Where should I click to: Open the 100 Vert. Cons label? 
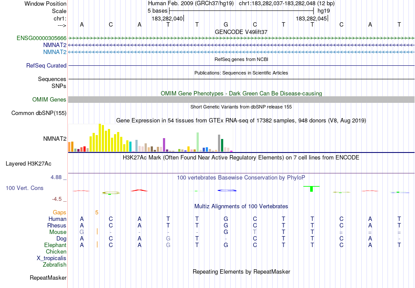pos(24,188)
